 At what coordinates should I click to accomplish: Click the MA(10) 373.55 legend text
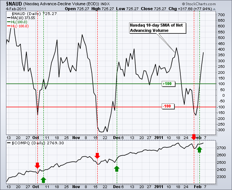(23, 18)
